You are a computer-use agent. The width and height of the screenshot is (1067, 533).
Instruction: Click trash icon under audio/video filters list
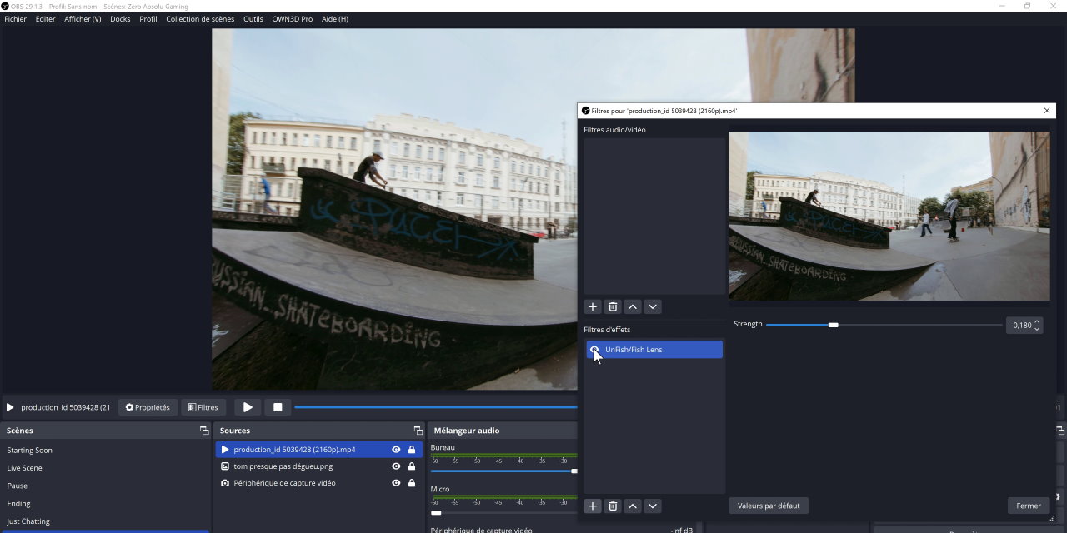click(x=613, y=306)
